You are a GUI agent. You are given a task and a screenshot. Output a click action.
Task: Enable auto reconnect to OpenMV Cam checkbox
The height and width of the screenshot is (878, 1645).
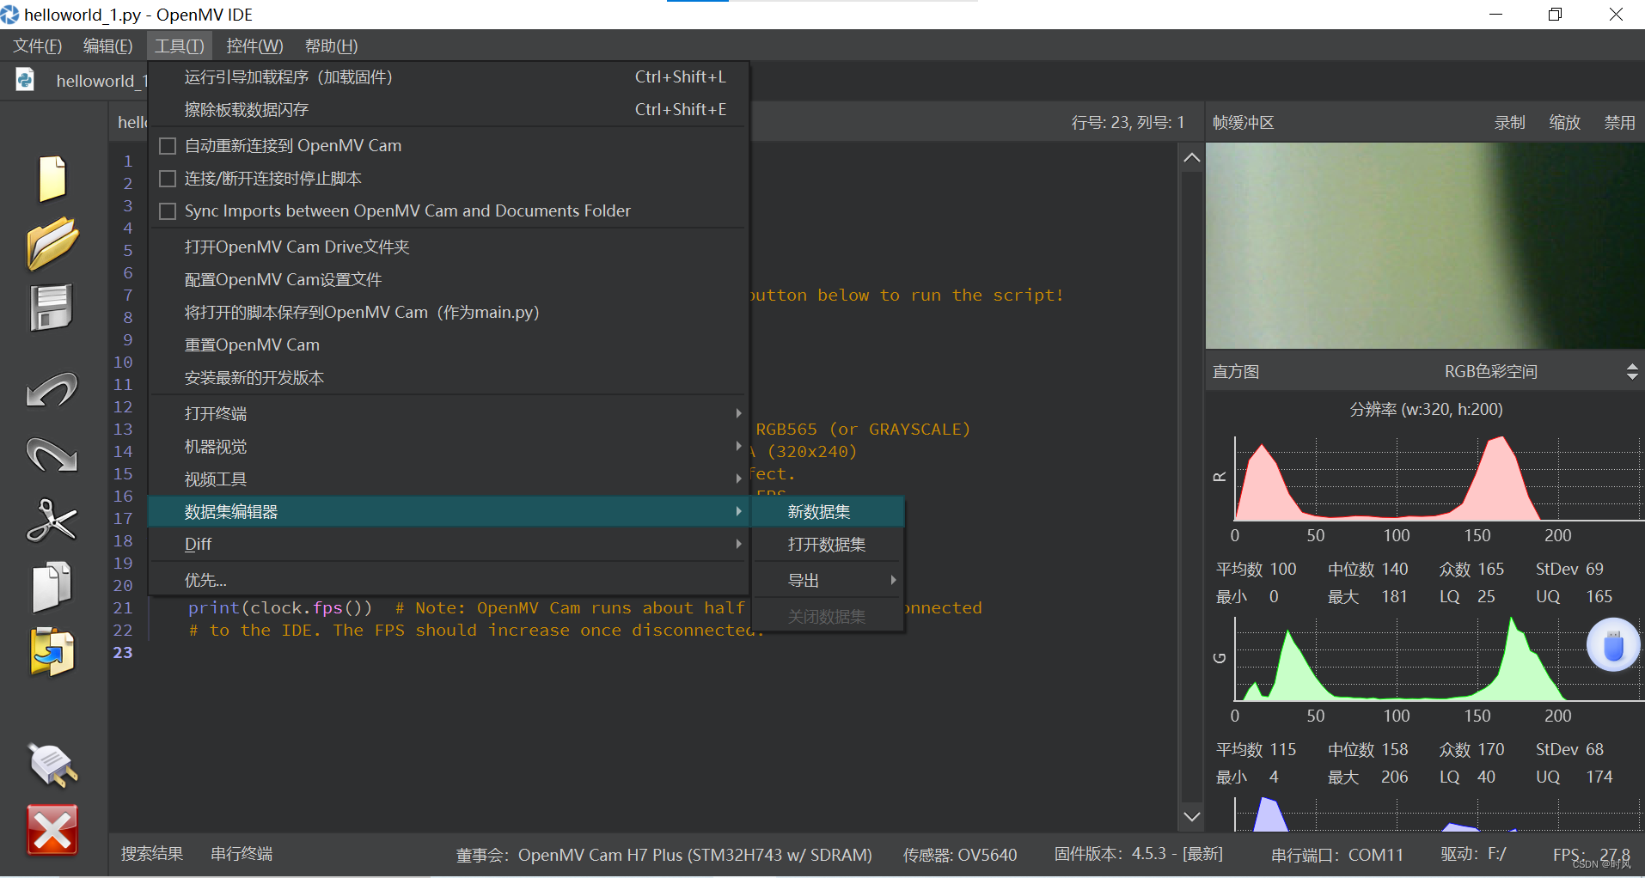168,146
